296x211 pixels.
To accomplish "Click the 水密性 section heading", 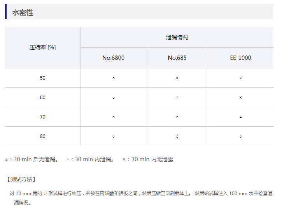I will 23,12.
